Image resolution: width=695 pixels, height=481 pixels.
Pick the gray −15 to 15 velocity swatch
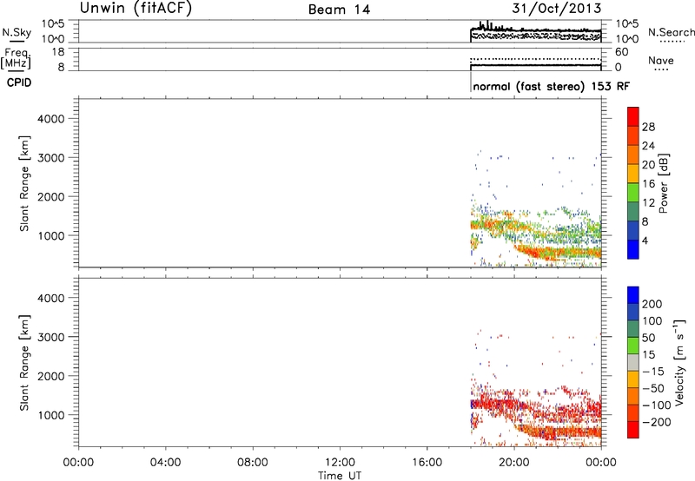coord(633,362)
